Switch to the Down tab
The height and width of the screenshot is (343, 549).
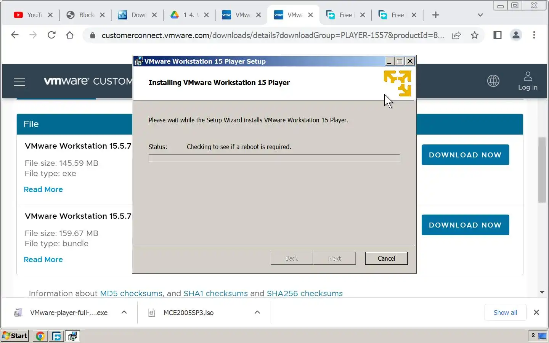(132, 15)
